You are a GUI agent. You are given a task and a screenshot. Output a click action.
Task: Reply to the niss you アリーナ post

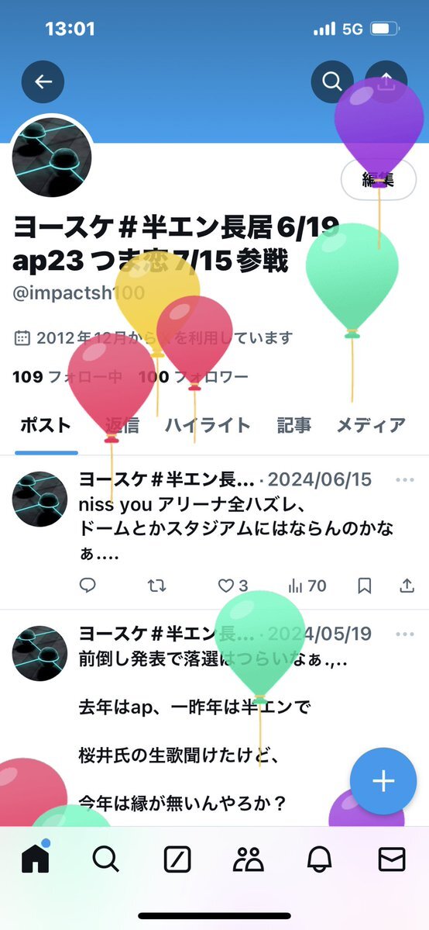pos(88,586)
